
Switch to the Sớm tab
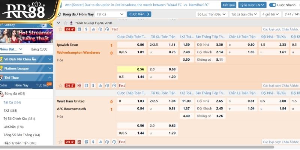coord(3,85)
